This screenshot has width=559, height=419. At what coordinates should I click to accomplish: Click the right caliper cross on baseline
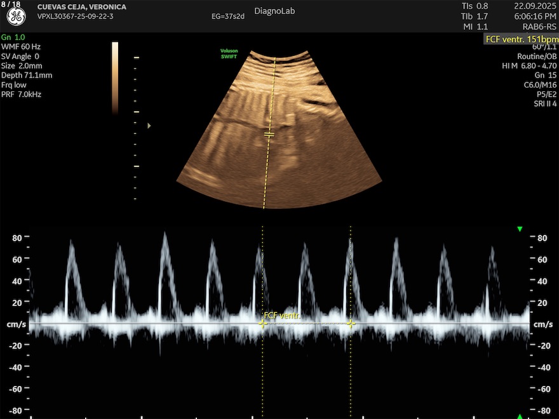pyautogui.click(x=350, y=323)
